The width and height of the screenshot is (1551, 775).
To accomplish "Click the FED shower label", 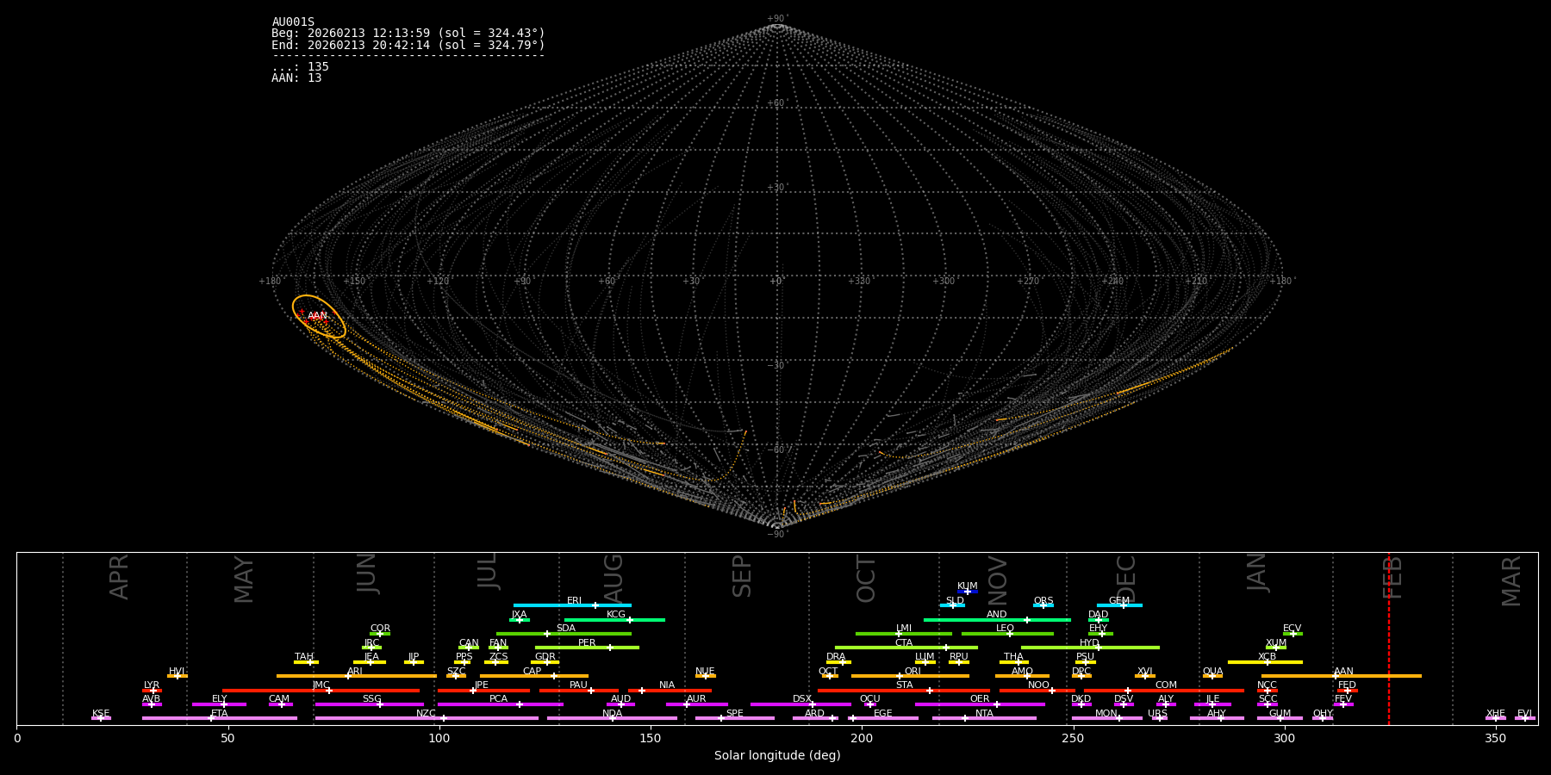I will 1347,685.
